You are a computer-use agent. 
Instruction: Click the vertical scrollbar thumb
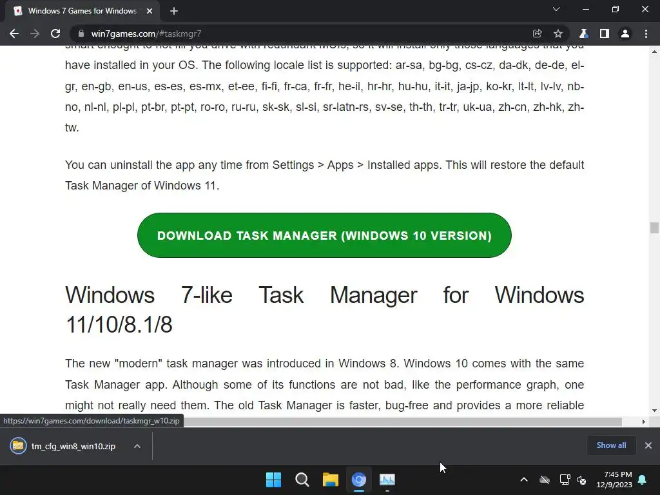coord(654,228)
